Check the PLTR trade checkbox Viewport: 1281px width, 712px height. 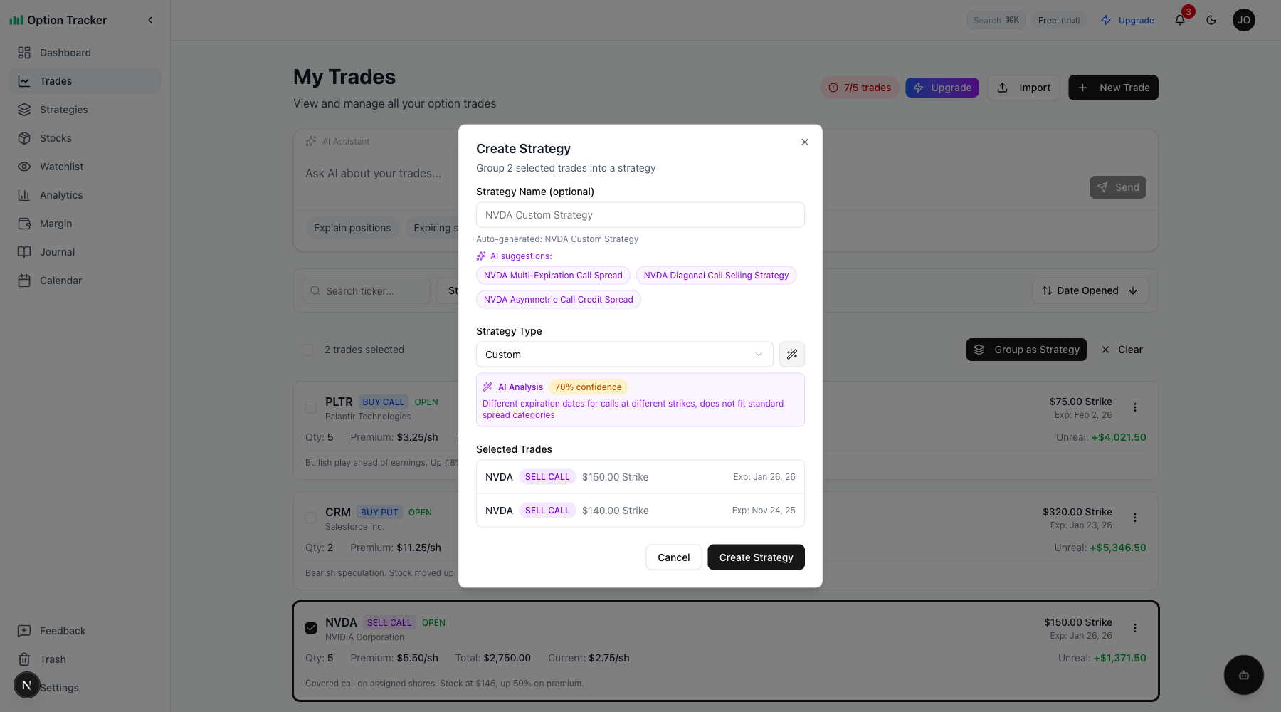[x=311, y=407]
